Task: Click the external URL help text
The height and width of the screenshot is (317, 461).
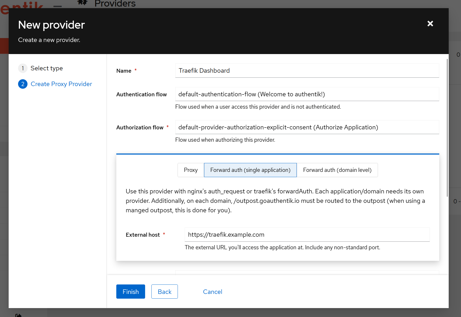Action: point(282,247)
